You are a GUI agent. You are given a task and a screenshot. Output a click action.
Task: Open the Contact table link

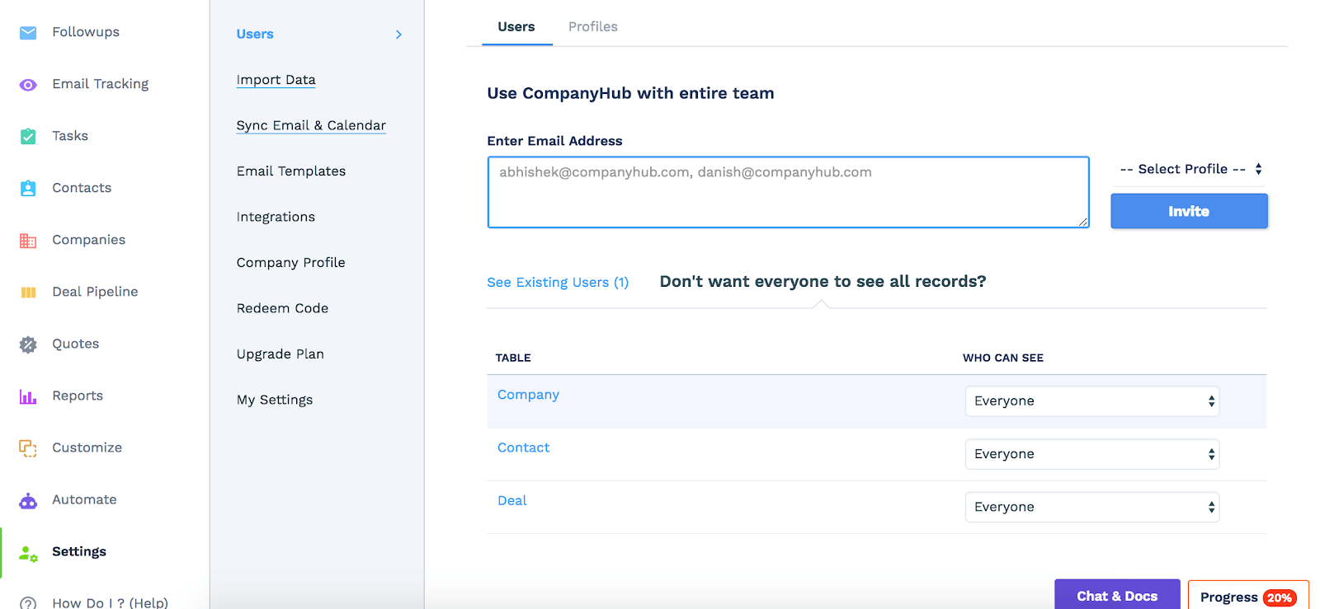pyautogui.click(x=523, y=447)
